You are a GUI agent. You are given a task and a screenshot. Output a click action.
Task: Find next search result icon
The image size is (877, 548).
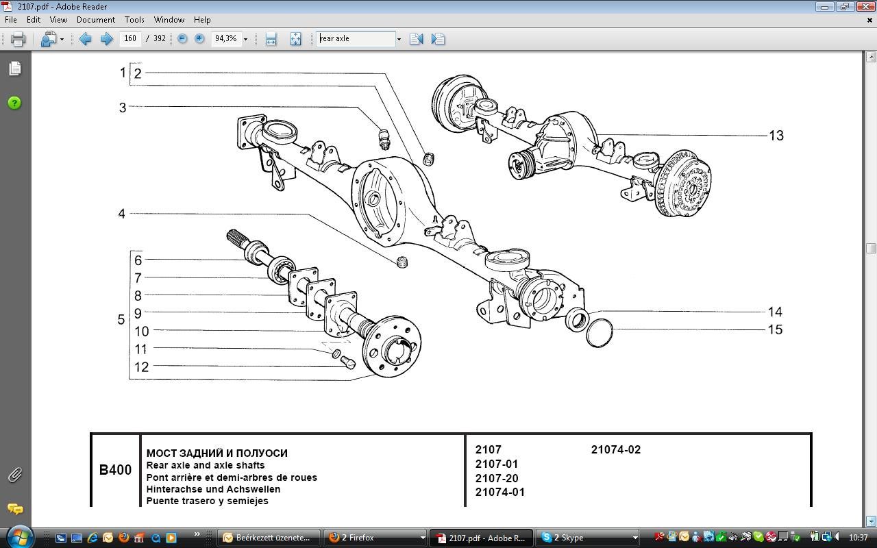438,39
